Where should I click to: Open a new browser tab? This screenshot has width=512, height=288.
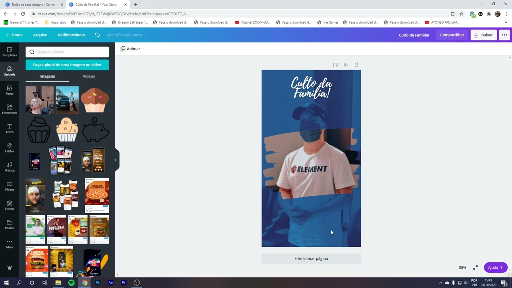tap(136, 4)
